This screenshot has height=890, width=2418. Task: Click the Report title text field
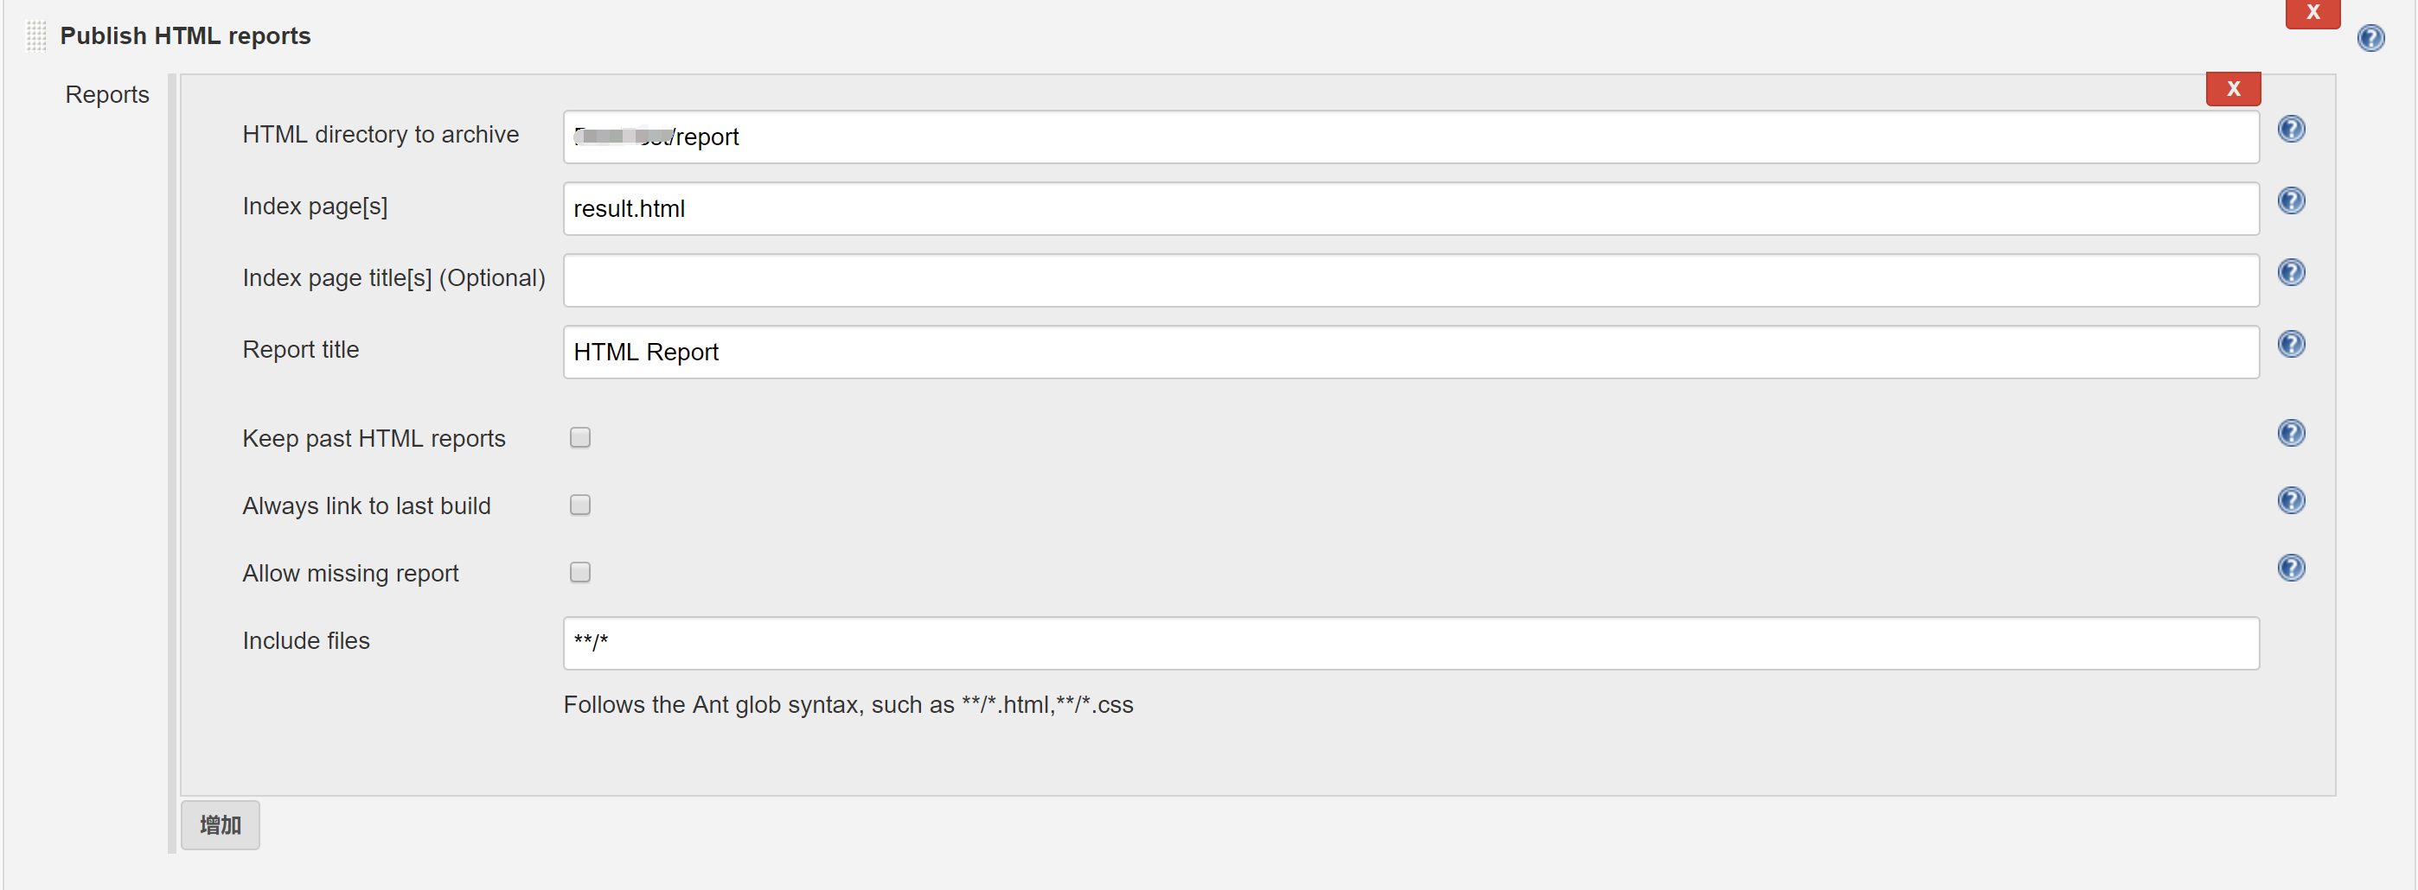(x=1408, y=353)
